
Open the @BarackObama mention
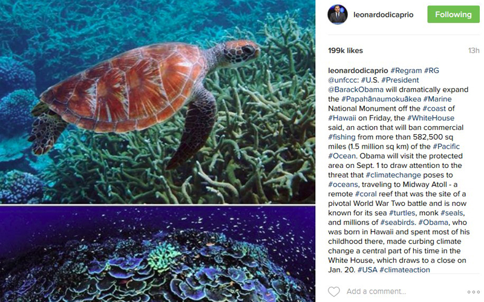356,89
